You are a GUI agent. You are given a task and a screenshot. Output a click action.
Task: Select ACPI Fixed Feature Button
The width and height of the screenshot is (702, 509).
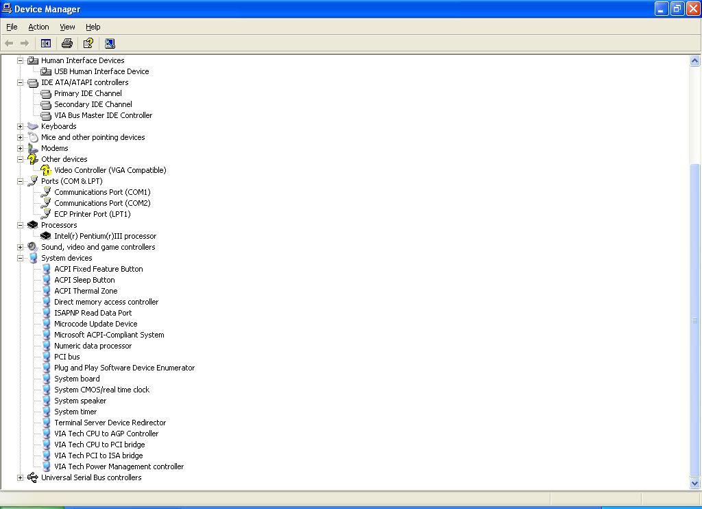coord(99,269)
